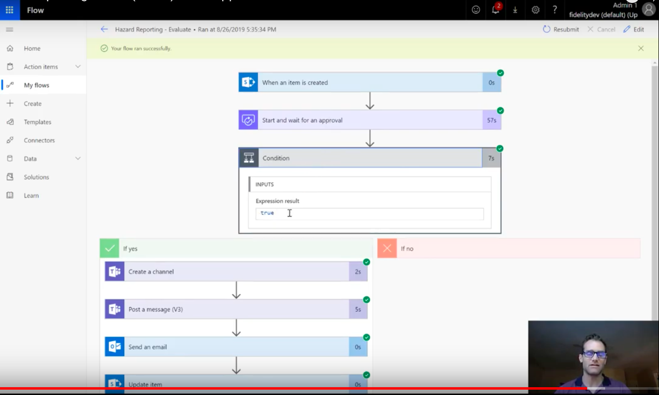Expand the When an item is created step
Viewport: 659px width, 395px height.
370,82
